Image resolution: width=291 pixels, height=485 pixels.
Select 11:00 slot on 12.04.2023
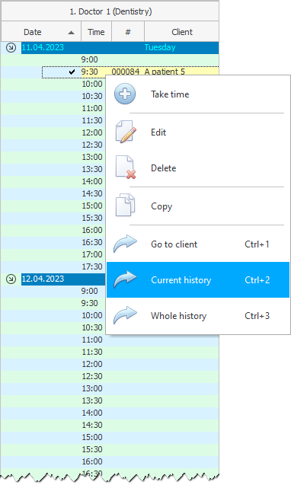(92, 340)
